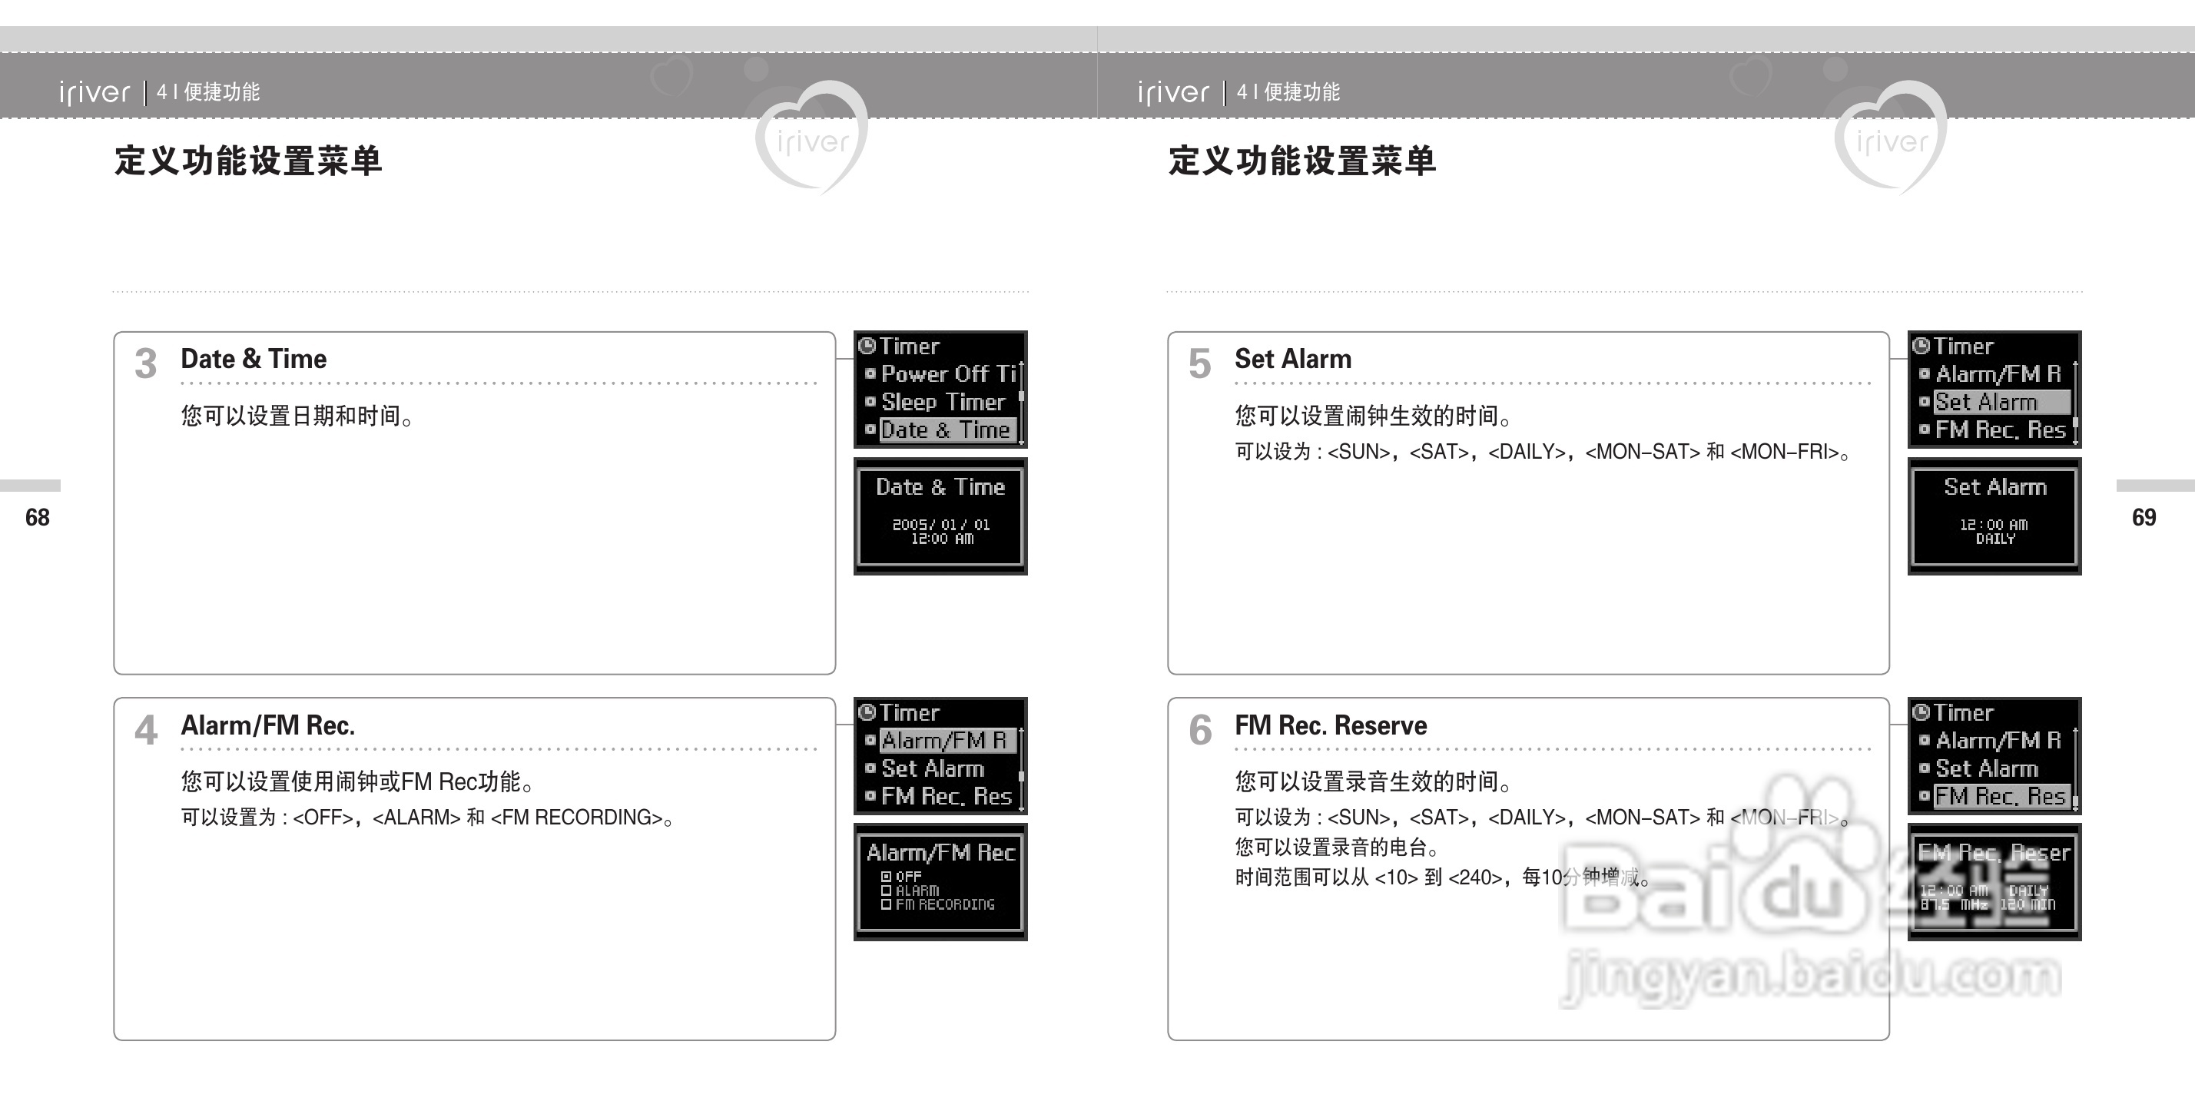This screenshot has width=2195, height=1098.
Task: Click the iriver heart logo on page 68
Action: tap(812, 138)
